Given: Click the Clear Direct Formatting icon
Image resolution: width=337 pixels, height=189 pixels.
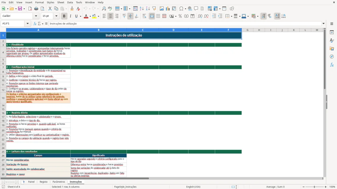Looking at the screenshot, I should coord(78,9).
